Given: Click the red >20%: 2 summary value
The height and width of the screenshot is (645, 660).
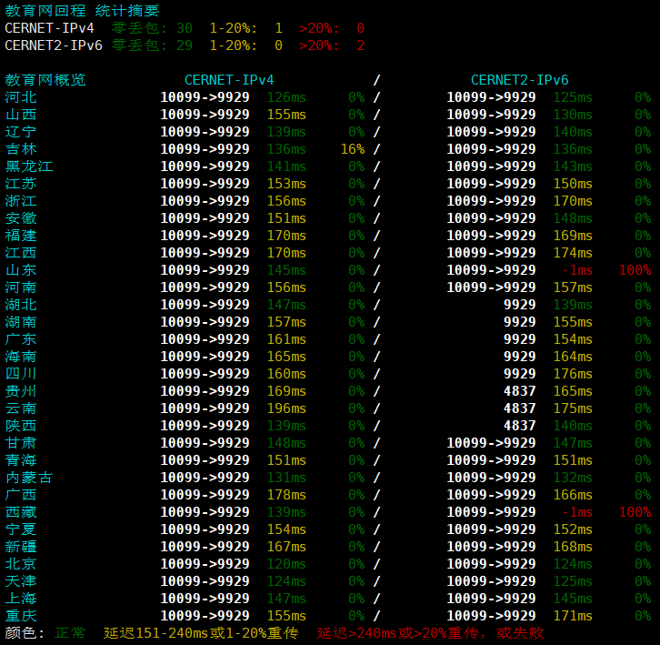Looking at the screenshot, I should point(332,45).
